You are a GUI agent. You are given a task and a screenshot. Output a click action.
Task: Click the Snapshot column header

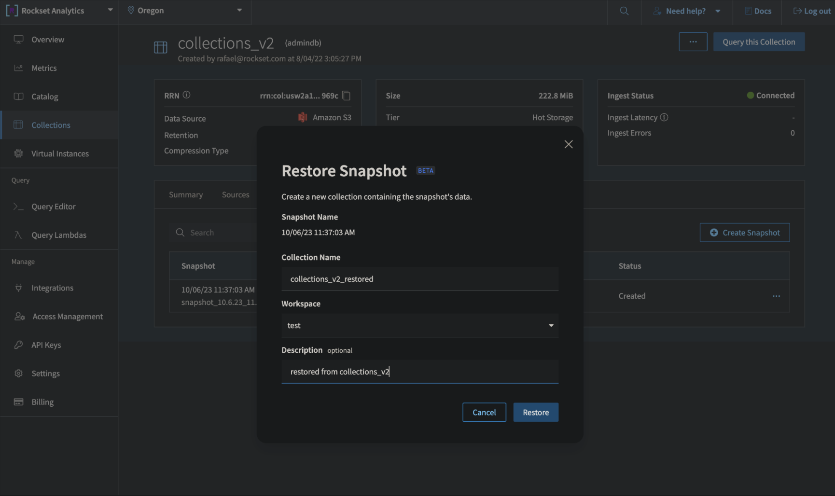coord(198,266)
